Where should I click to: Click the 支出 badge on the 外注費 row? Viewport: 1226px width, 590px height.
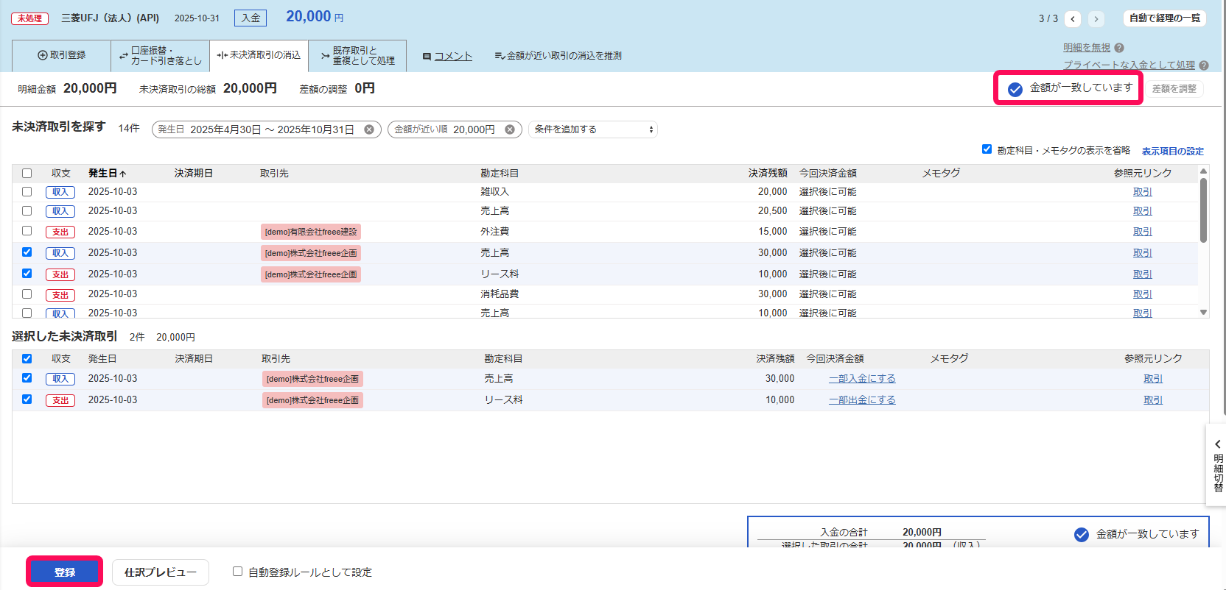click(x=60, y=232)
